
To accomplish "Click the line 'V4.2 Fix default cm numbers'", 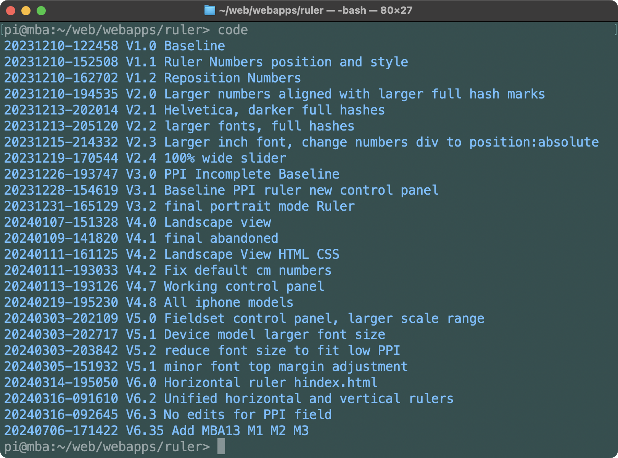I will click(229, 270).
